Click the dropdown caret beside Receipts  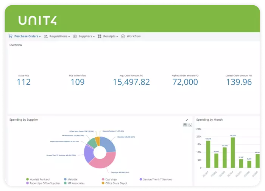(x=117, y=37)
